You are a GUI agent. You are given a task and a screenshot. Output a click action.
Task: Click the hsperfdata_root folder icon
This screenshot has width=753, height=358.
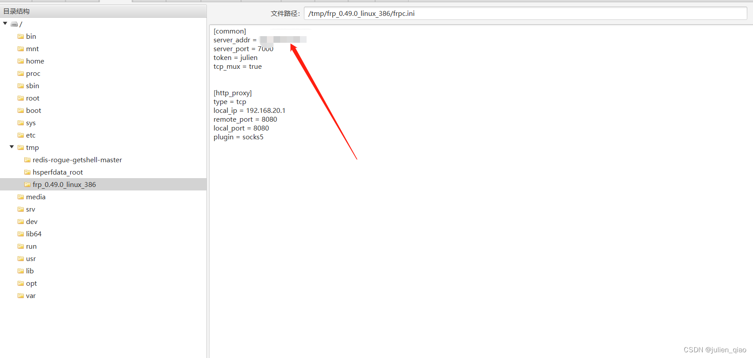[27, 172]
